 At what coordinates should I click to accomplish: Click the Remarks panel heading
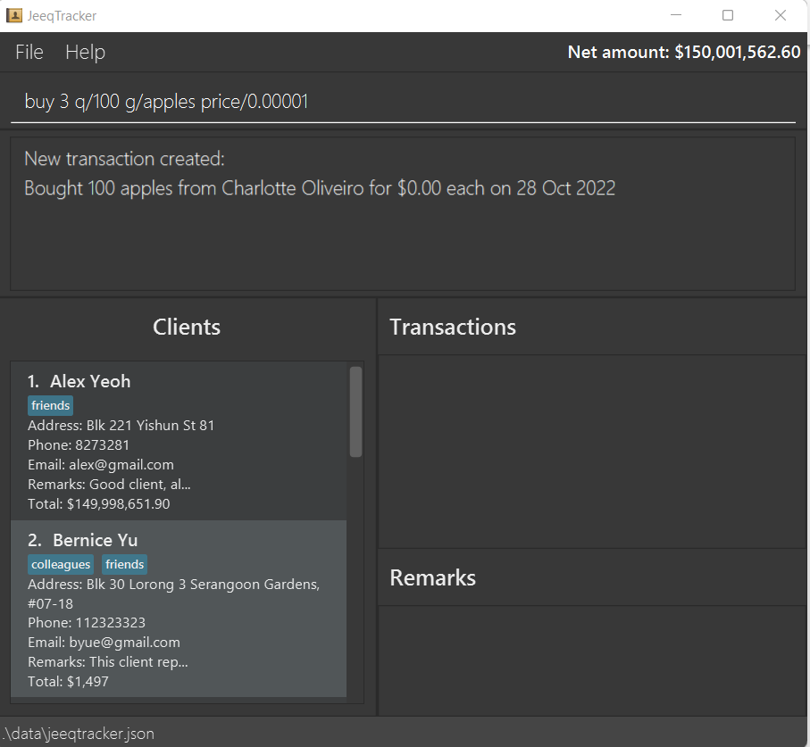(432, 577)
